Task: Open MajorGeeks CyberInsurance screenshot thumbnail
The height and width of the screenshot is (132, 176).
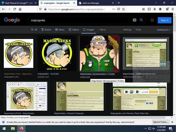Action: (146, 53)
